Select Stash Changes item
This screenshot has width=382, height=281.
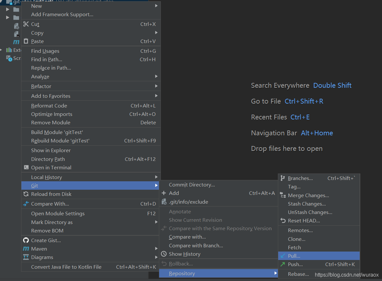[x=319, y=204]
